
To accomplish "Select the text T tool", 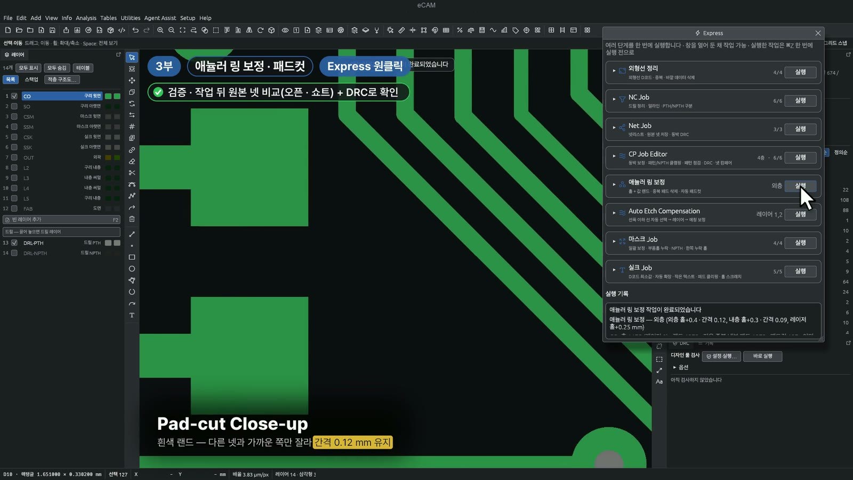I will point(132,315).
